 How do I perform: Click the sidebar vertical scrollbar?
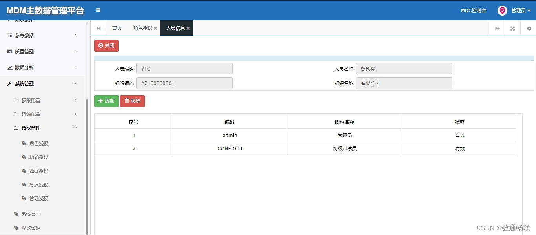pyautogui.click(x=87, y=166)
